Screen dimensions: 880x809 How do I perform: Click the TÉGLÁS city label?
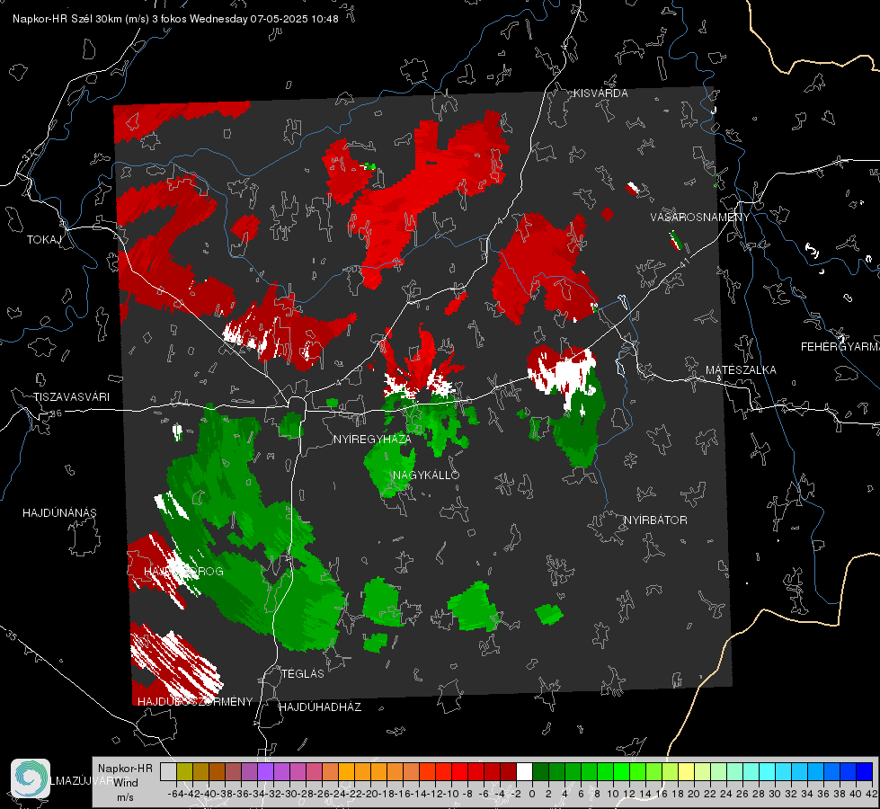303,673
